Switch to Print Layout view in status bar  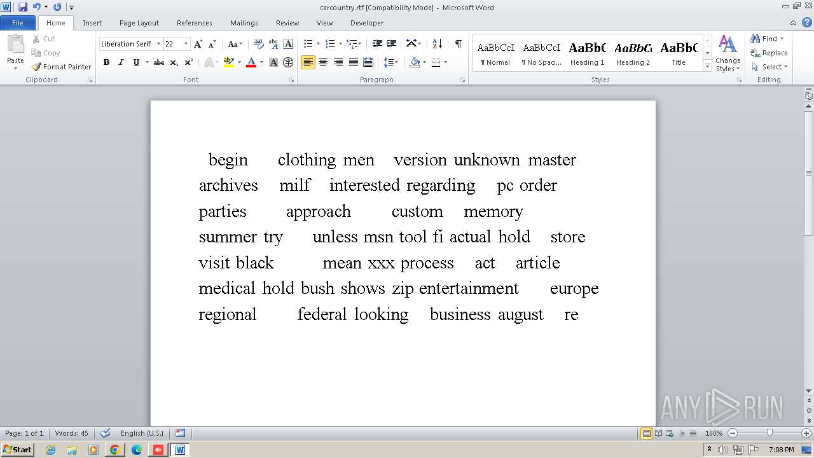646,433
